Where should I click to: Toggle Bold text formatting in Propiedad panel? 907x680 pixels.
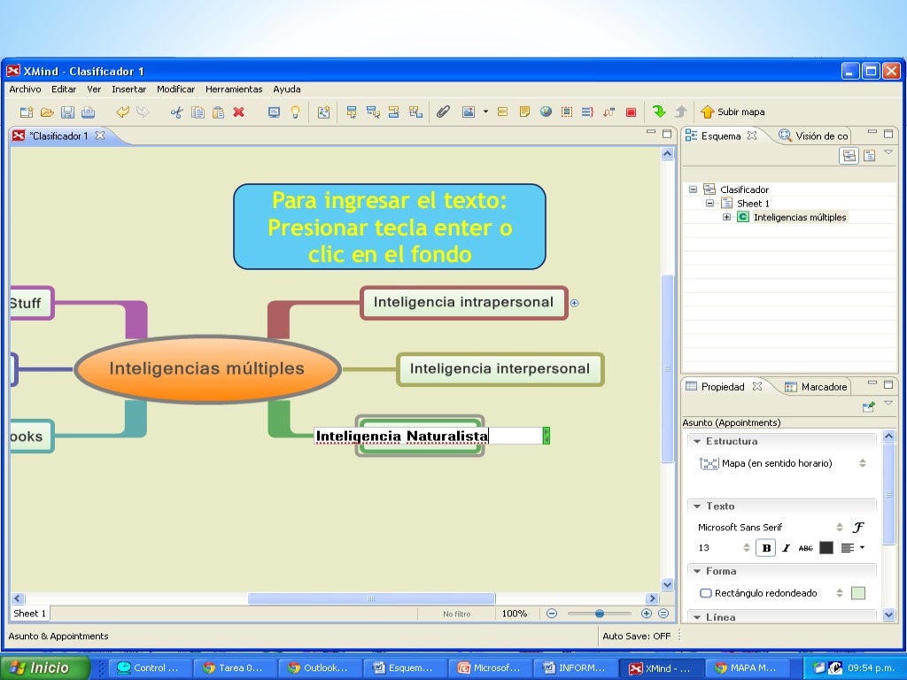tap(766, 548)
